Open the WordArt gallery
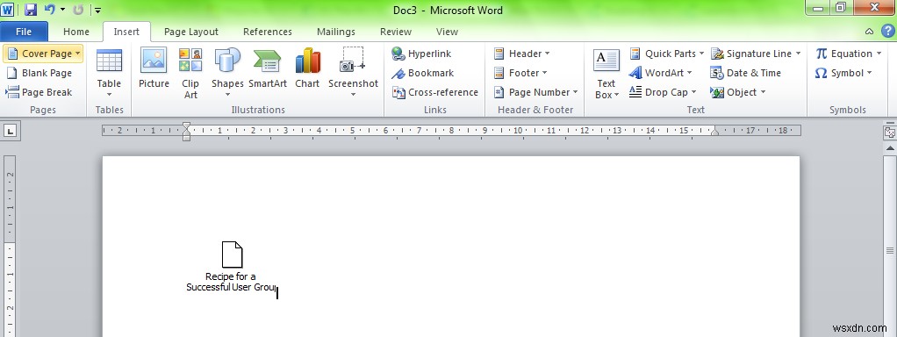 [660, 73]
